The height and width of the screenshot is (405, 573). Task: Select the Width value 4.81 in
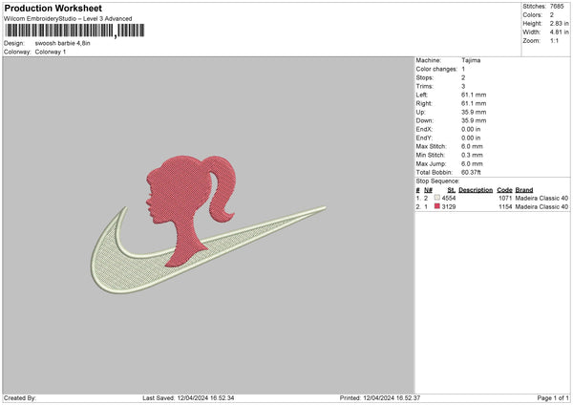click(x=559, y=32)
